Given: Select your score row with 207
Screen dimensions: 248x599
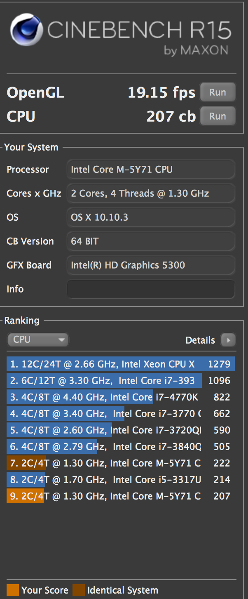Looking at the screenshot, I should [x=120, y=496].
